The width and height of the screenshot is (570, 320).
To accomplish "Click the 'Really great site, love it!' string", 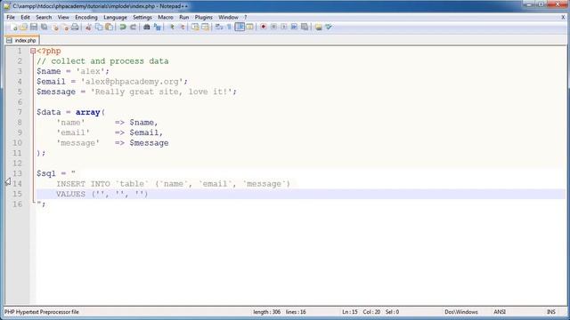I will point(161,92).
